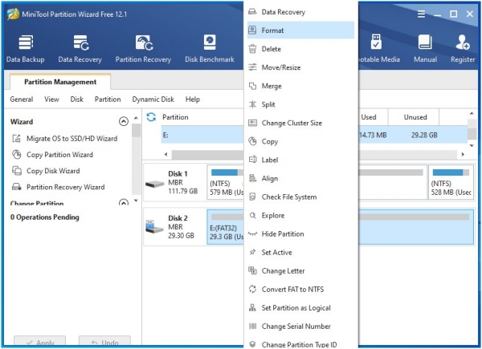This screenshot has height=349, width=482.
Task: Open Bootable Media builder
Action: [378, 49]
